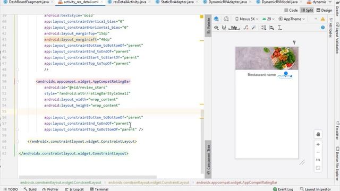Switch to Design view mode
The width and height of the screenshot is (340, 191).
[324, 10]
